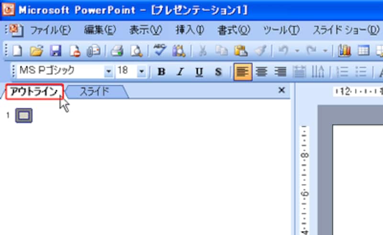The height and width of the screenshot is (235, 383).
Task: Change text direction button
Action: 317,72
